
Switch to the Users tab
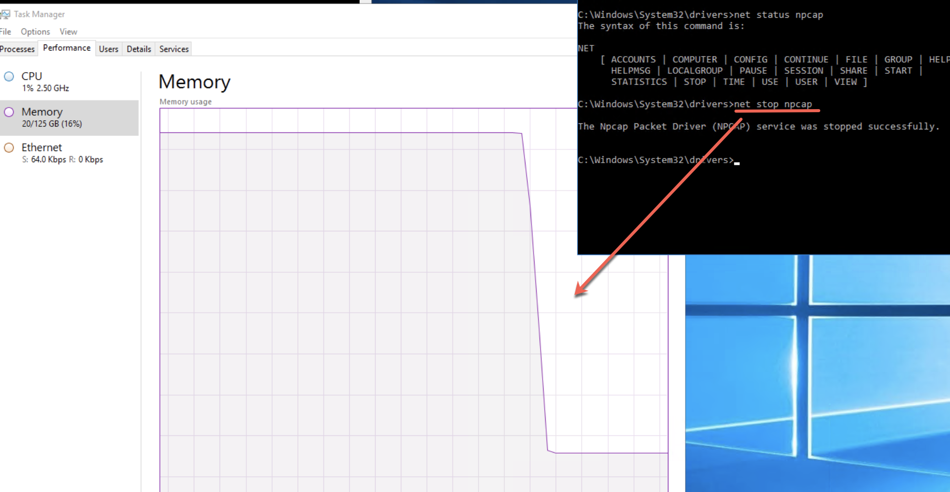click(109, 49)
